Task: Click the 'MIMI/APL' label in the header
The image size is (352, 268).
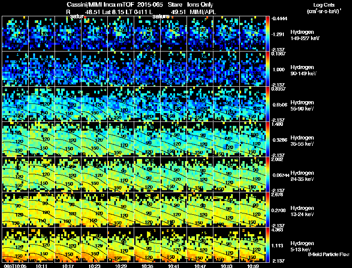Action: point(203,12)
